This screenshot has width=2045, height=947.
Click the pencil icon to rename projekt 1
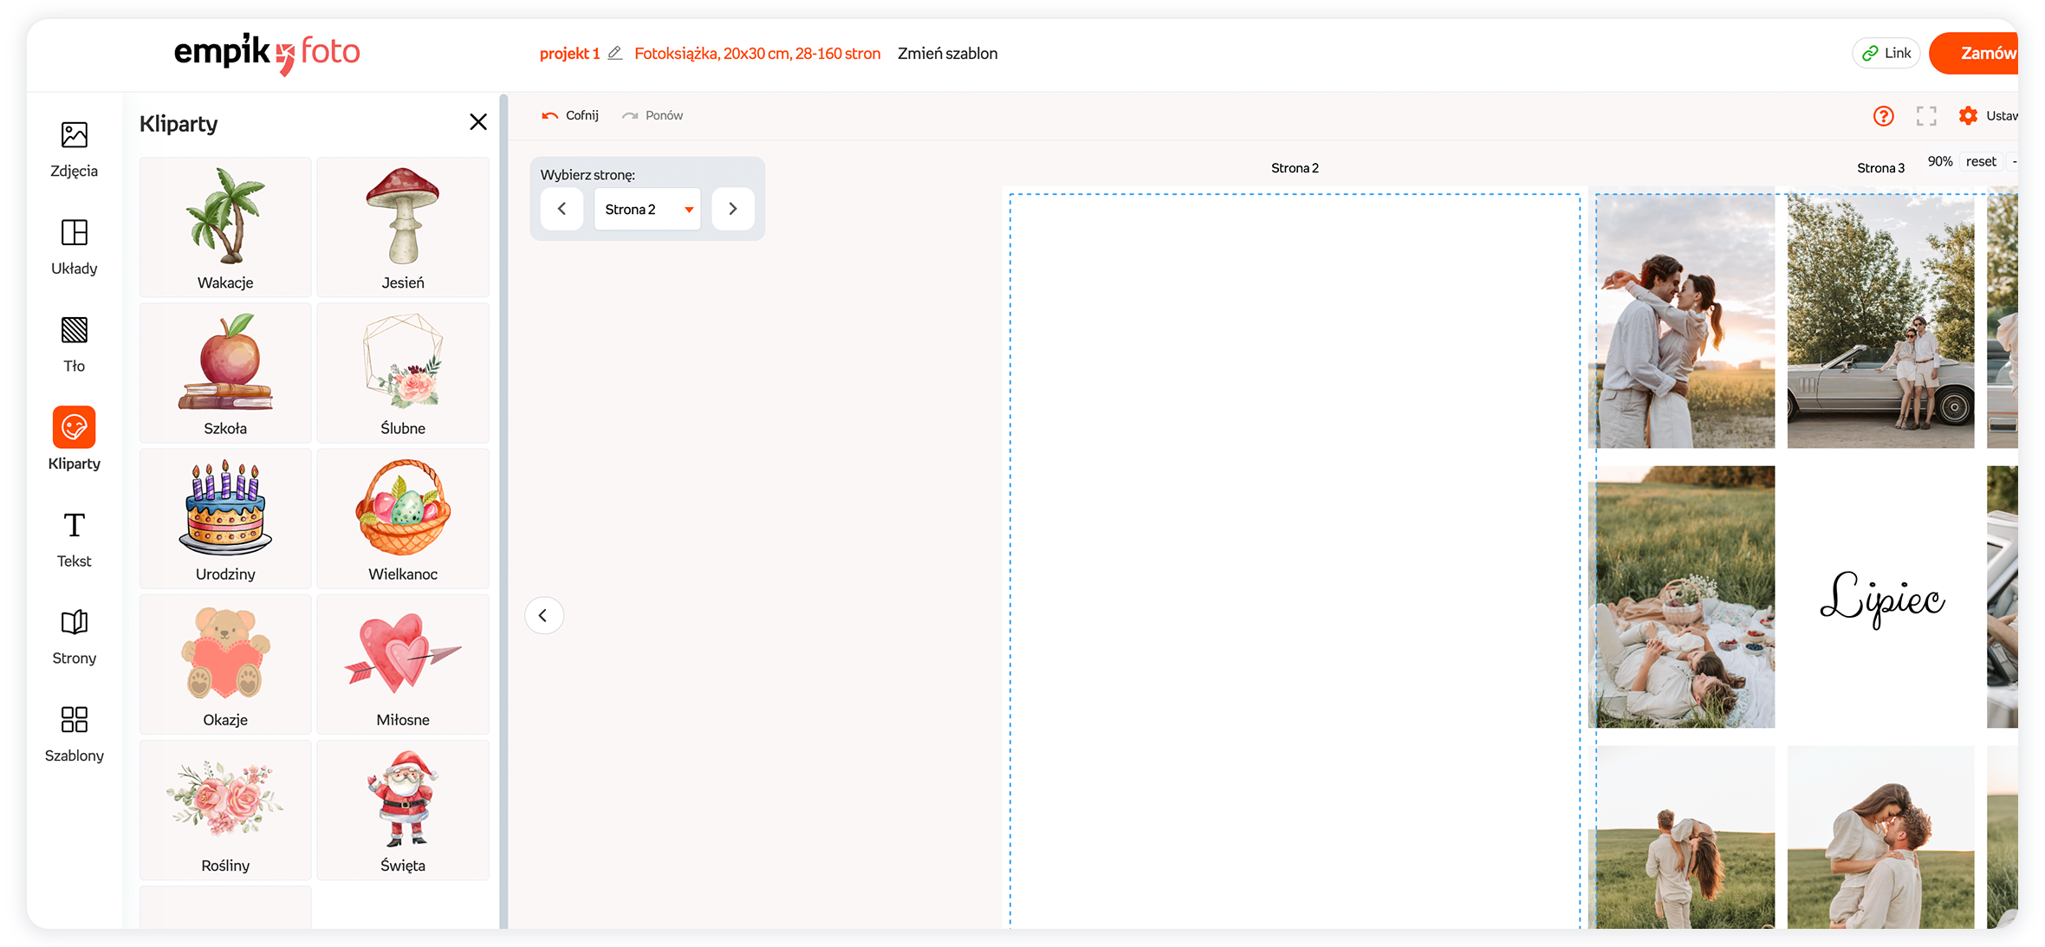615,53
